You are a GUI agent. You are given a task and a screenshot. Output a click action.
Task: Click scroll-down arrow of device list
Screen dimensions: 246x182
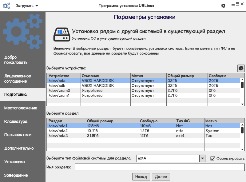(x=242, y=104)
